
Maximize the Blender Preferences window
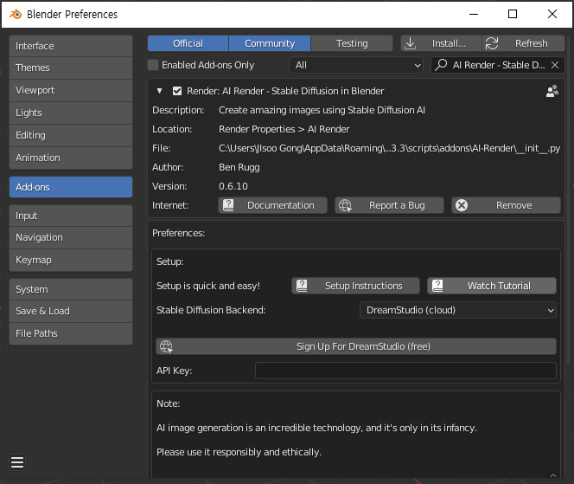513,15
